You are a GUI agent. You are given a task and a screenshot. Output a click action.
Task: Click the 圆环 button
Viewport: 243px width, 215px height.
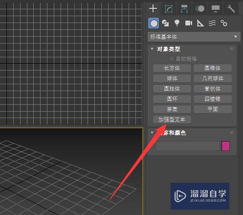click(172, 99)
